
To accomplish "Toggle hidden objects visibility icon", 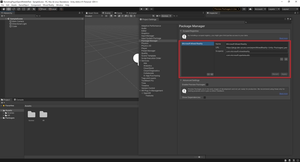I will coord(126,16).
